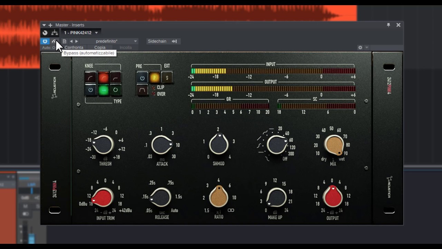
Task: Select the soft KNEE curve button
Action: coord(90,78)
